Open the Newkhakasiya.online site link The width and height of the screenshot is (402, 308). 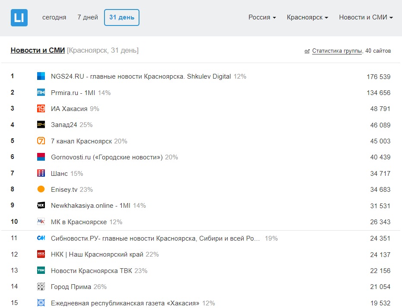click(91, 206)
